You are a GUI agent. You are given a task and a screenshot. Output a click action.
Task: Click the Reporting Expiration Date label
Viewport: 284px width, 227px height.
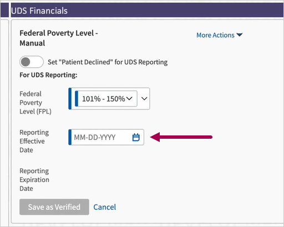34,180
